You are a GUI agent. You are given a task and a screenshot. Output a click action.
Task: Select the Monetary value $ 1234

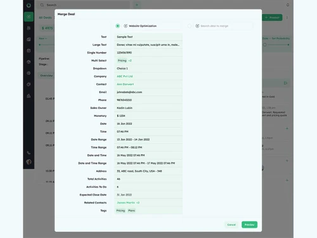pyautogui.click(x=121, y=116)
